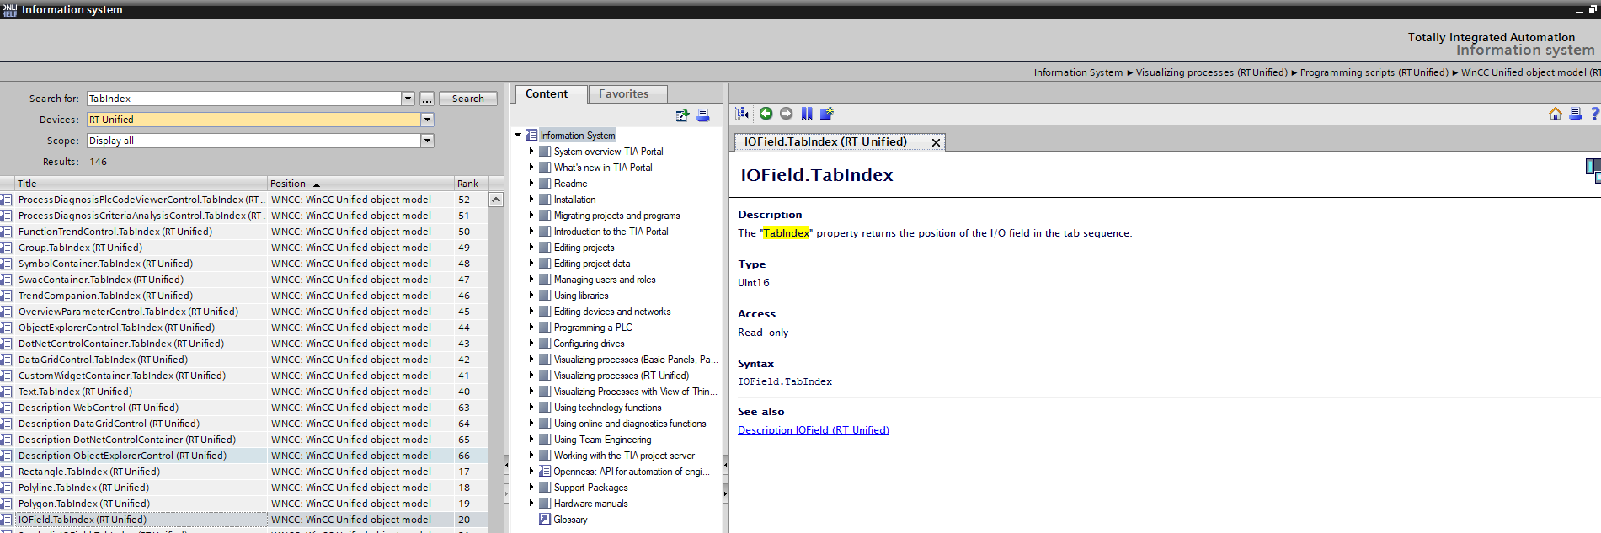
Task: Sort results by Position column
Action: (360, 184)
